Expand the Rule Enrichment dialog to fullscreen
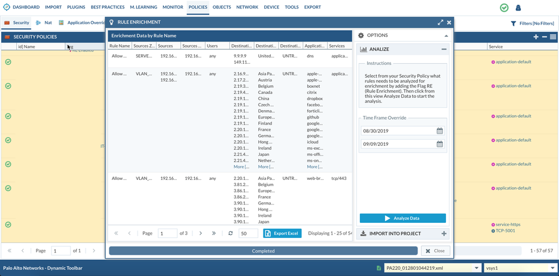Screen dimensions: 559x276 [440, 22]
